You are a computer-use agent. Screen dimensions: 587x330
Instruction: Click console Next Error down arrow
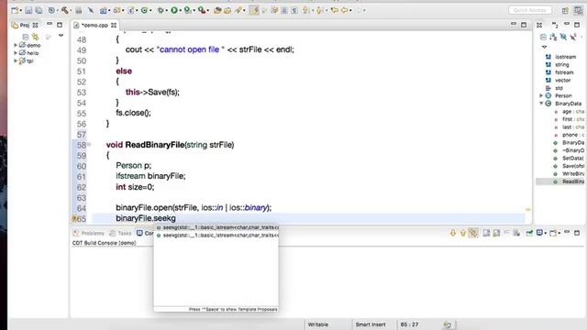pos(452,233)
